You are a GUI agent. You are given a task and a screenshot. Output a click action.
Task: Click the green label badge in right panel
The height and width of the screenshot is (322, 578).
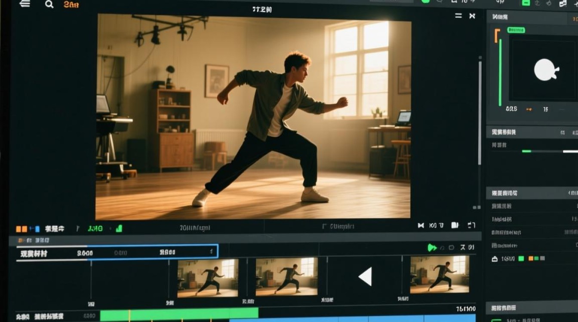click(x=516, y=30)
